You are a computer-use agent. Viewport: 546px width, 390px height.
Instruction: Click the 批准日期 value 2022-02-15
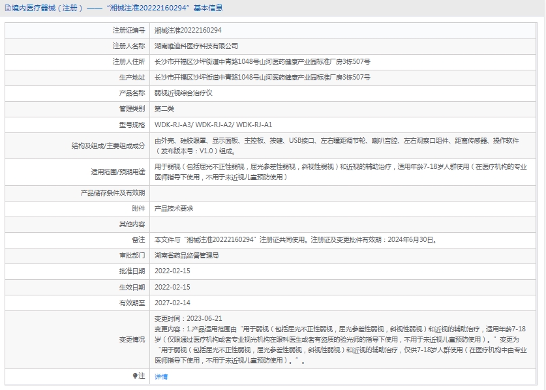point(172,271)
